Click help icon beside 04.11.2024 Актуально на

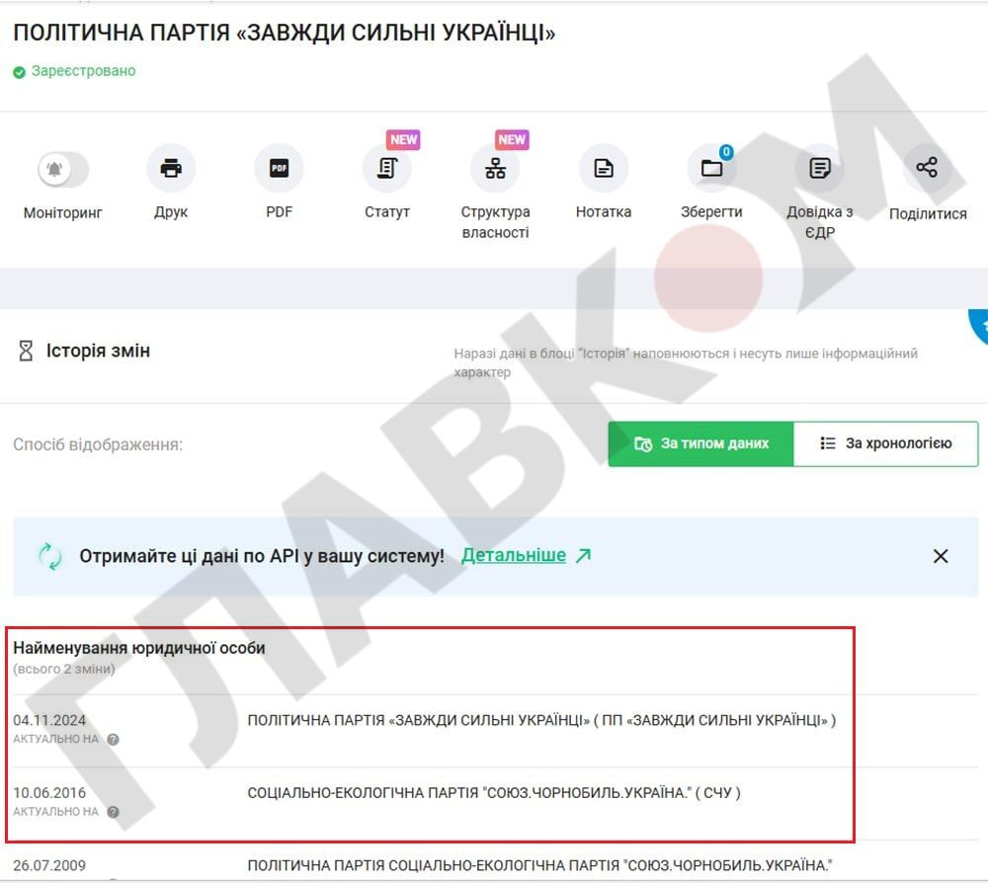[114, 739]
